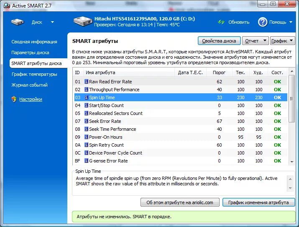Click График изменения атрибута button
This screenshot has width=299, height=227.
(x=258, y=202)
